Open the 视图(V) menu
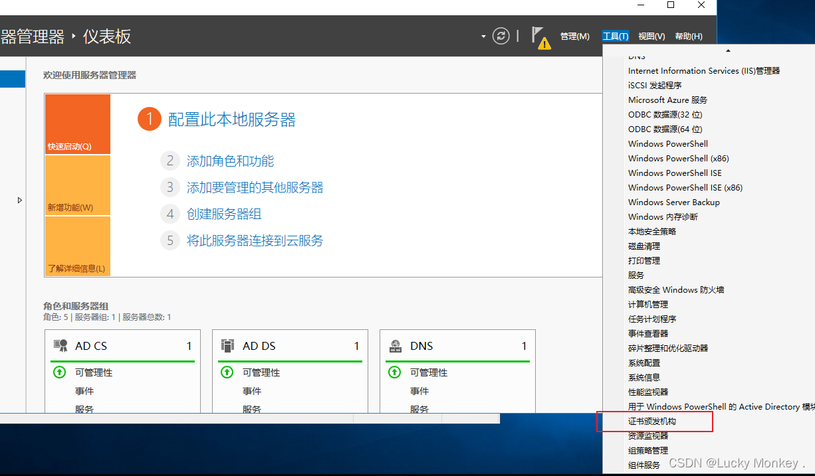Viewport: 815px width, 476px height. pyautogui.click(x=651, y=37)
